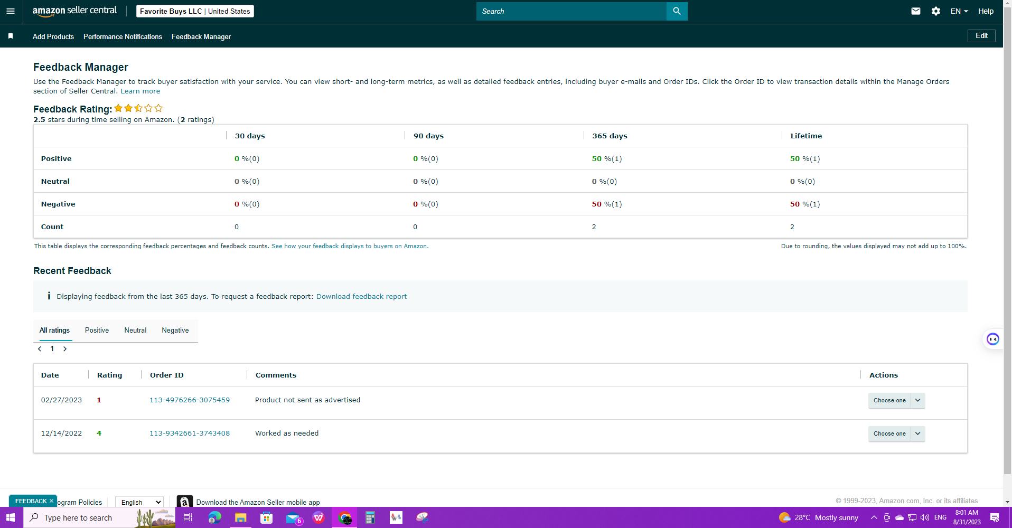Open the OneDrive tray icon

(899, 517)
